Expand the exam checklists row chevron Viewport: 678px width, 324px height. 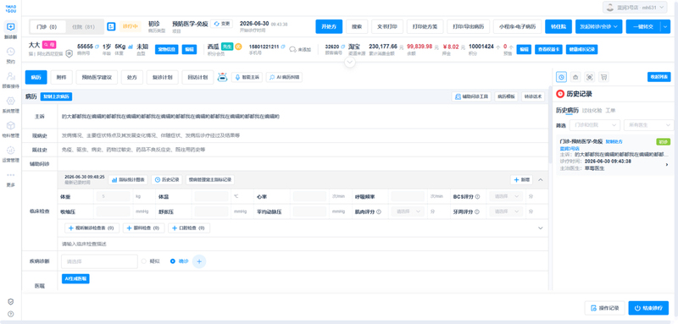[x=540, y=228]
